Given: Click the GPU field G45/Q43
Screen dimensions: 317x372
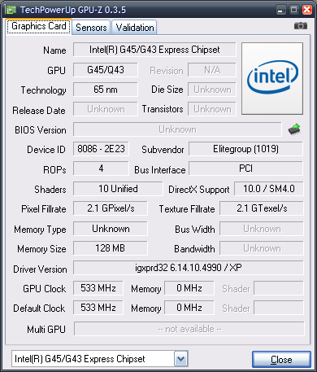Looking at the screenshot, I should coord(106,70).
